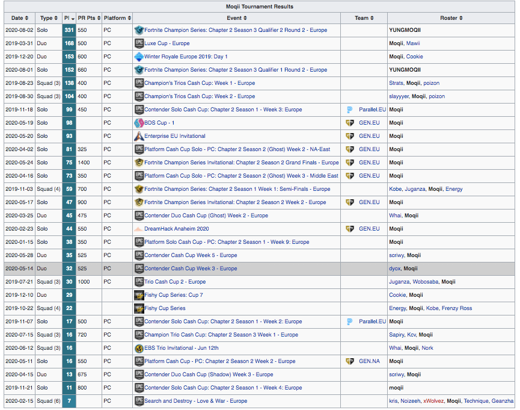Select placement cell showing 331
Screen dimensions: 520x410
pos(69,30)
